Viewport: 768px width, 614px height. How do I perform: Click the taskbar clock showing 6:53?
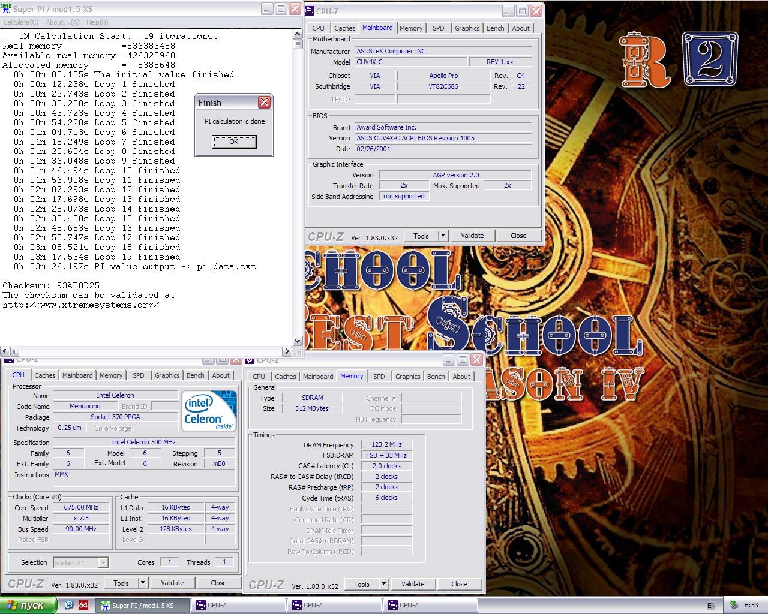point(751,606)
